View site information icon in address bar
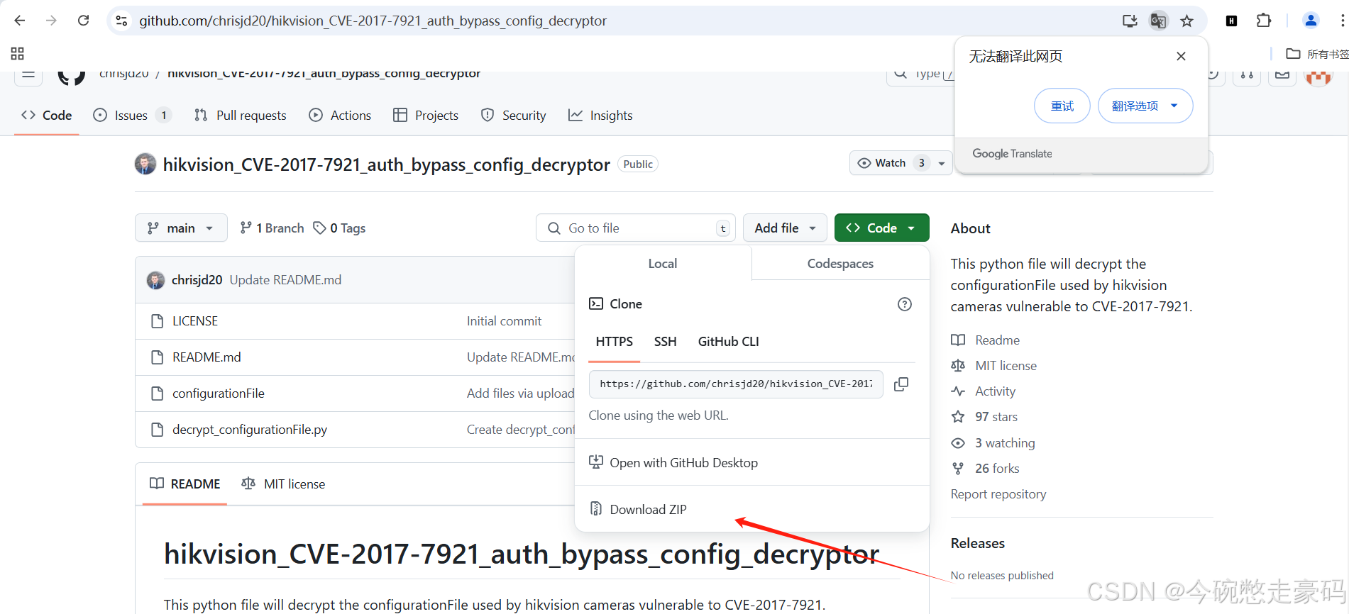Viewport: 1349px width, 614px height. [x=122, y=21]
